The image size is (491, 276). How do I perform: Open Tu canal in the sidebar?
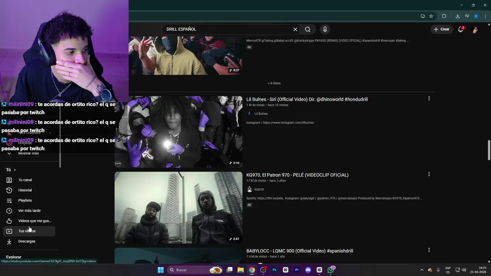coord(29,180)
